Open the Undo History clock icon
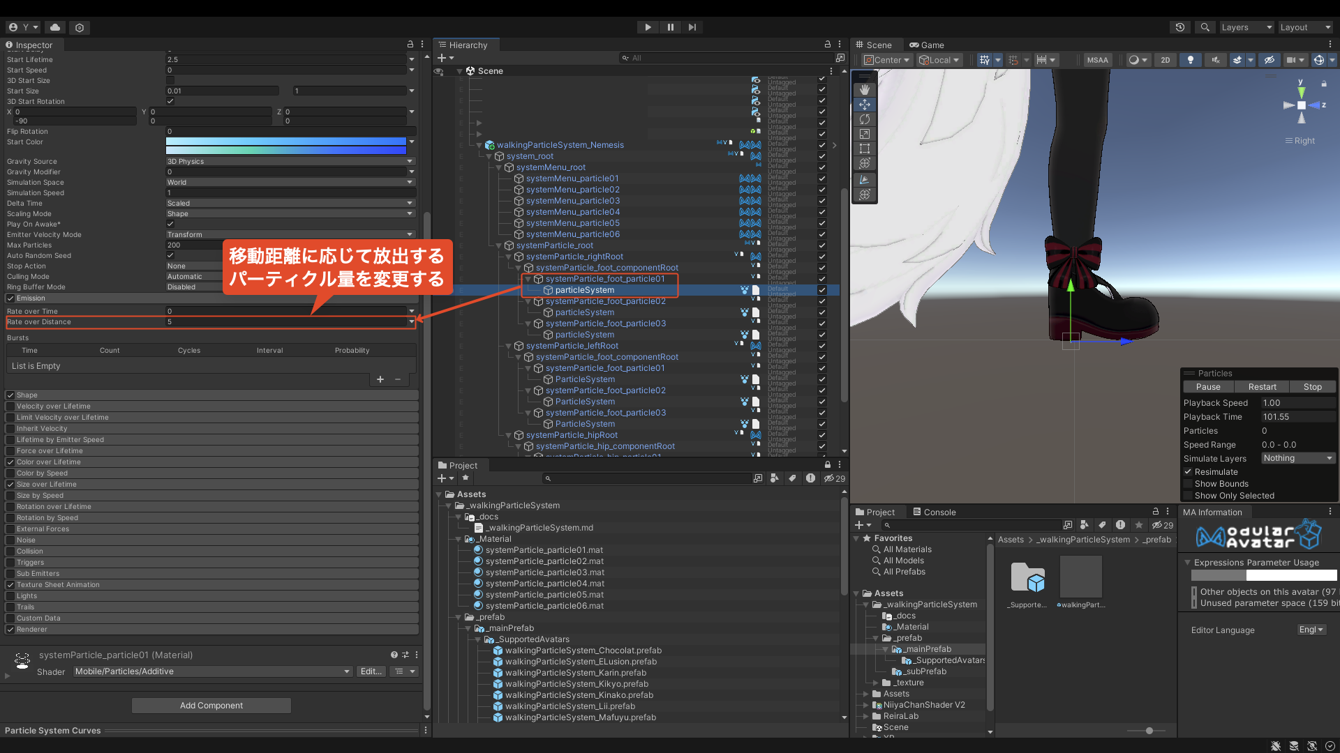This screenshot has width=1340, height=753. pyautogui.click(x=1179, y=27)
